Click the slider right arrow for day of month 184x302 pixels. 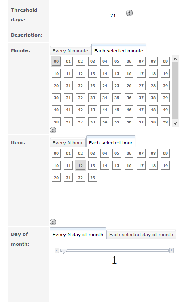coord(171,250)
